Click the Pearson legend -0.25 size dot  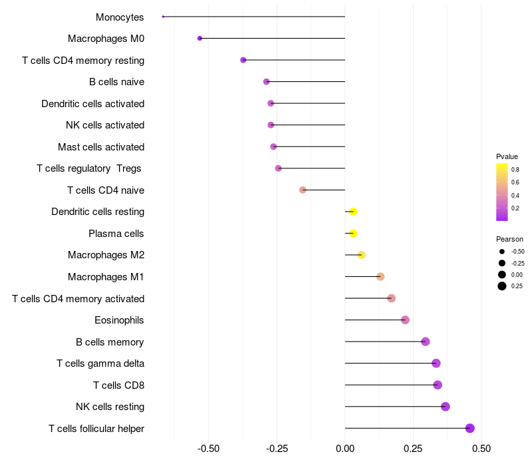point(502,263)
